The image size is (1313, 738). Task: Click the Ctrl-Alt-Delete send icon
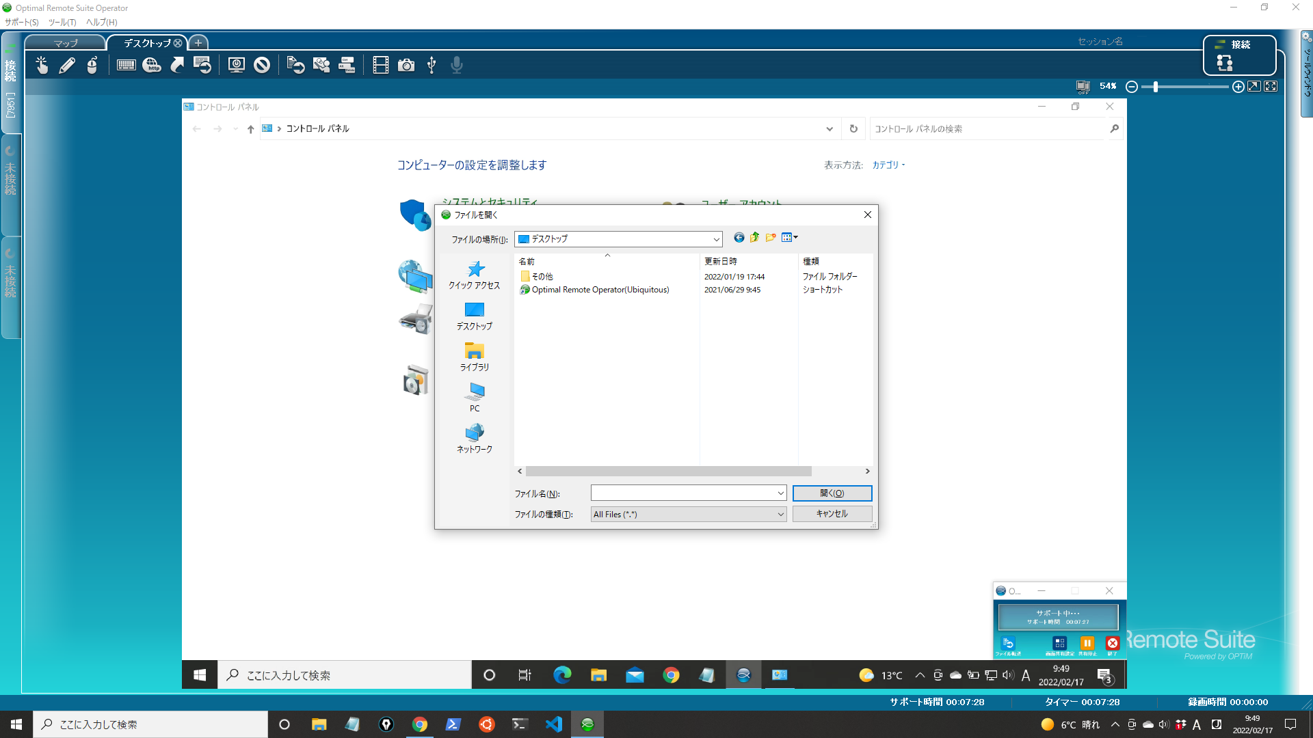[347, 65]
